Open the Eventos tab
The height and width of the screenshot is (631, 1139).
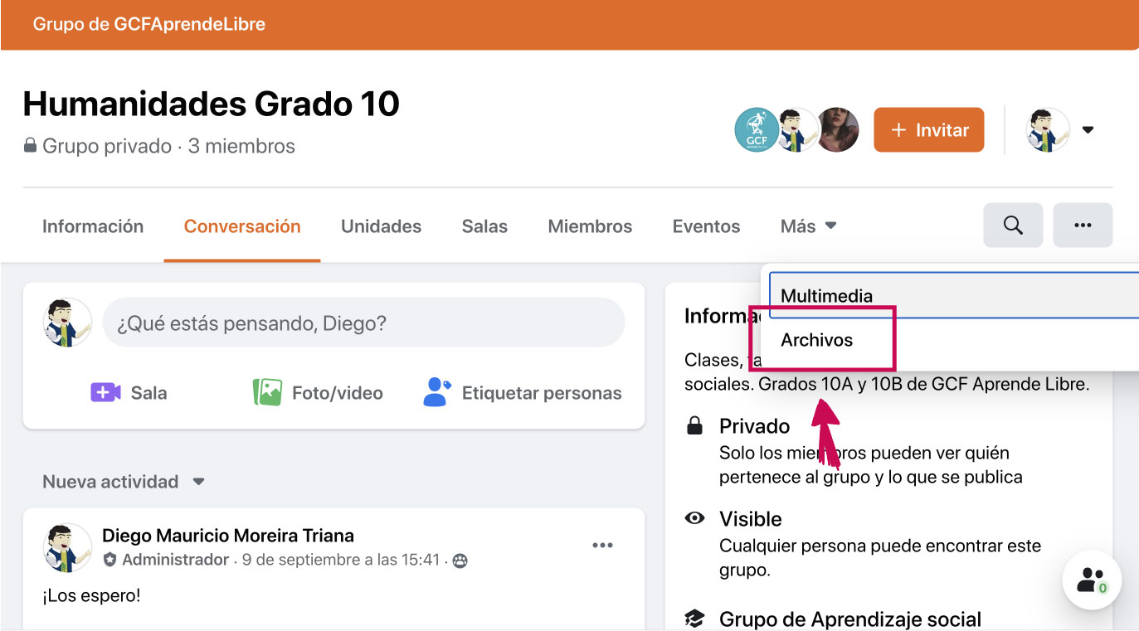pos(706,226)
